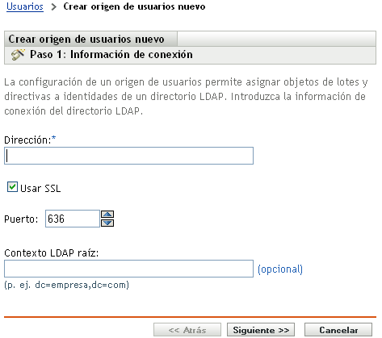Viewport: 382px width, 338px height.
Task: Click the Puerto label
Action: [x=21, y=219]
